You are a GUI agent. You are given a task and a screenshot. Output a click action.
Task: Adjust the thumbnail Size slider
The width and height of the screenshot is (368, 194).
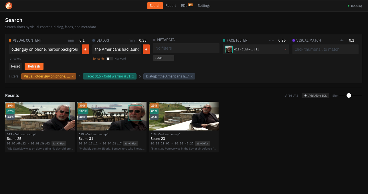click(349, 95)
